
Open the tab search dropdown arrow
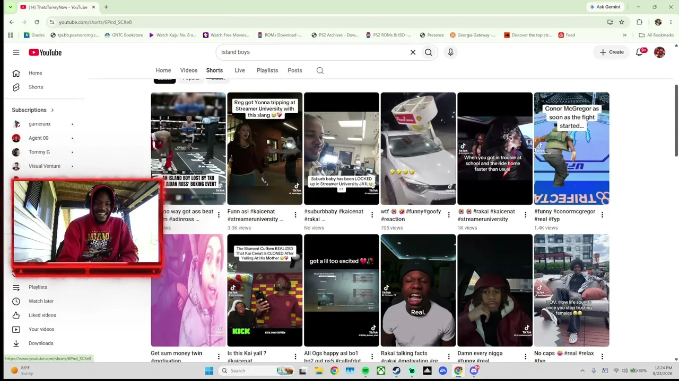[x=10, y=7]
